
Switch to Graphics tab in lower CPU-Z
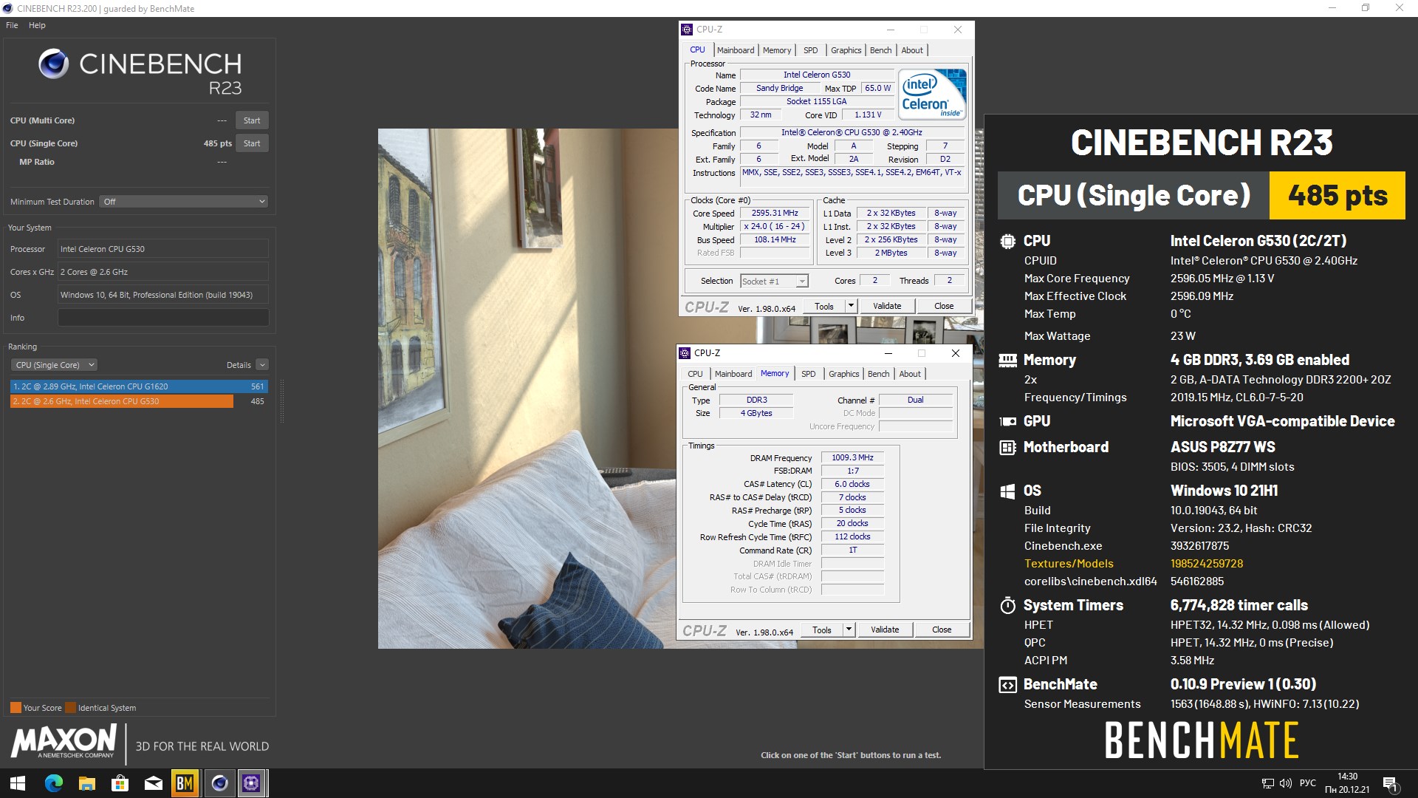843,374
